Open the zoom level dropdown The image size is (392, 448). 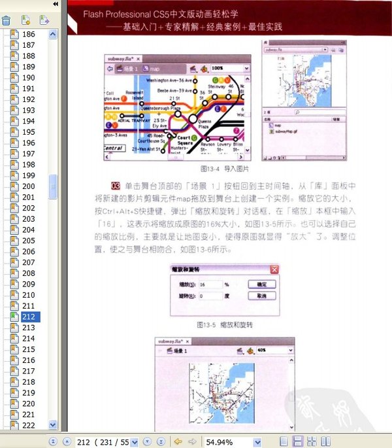[x=257, y=442]
